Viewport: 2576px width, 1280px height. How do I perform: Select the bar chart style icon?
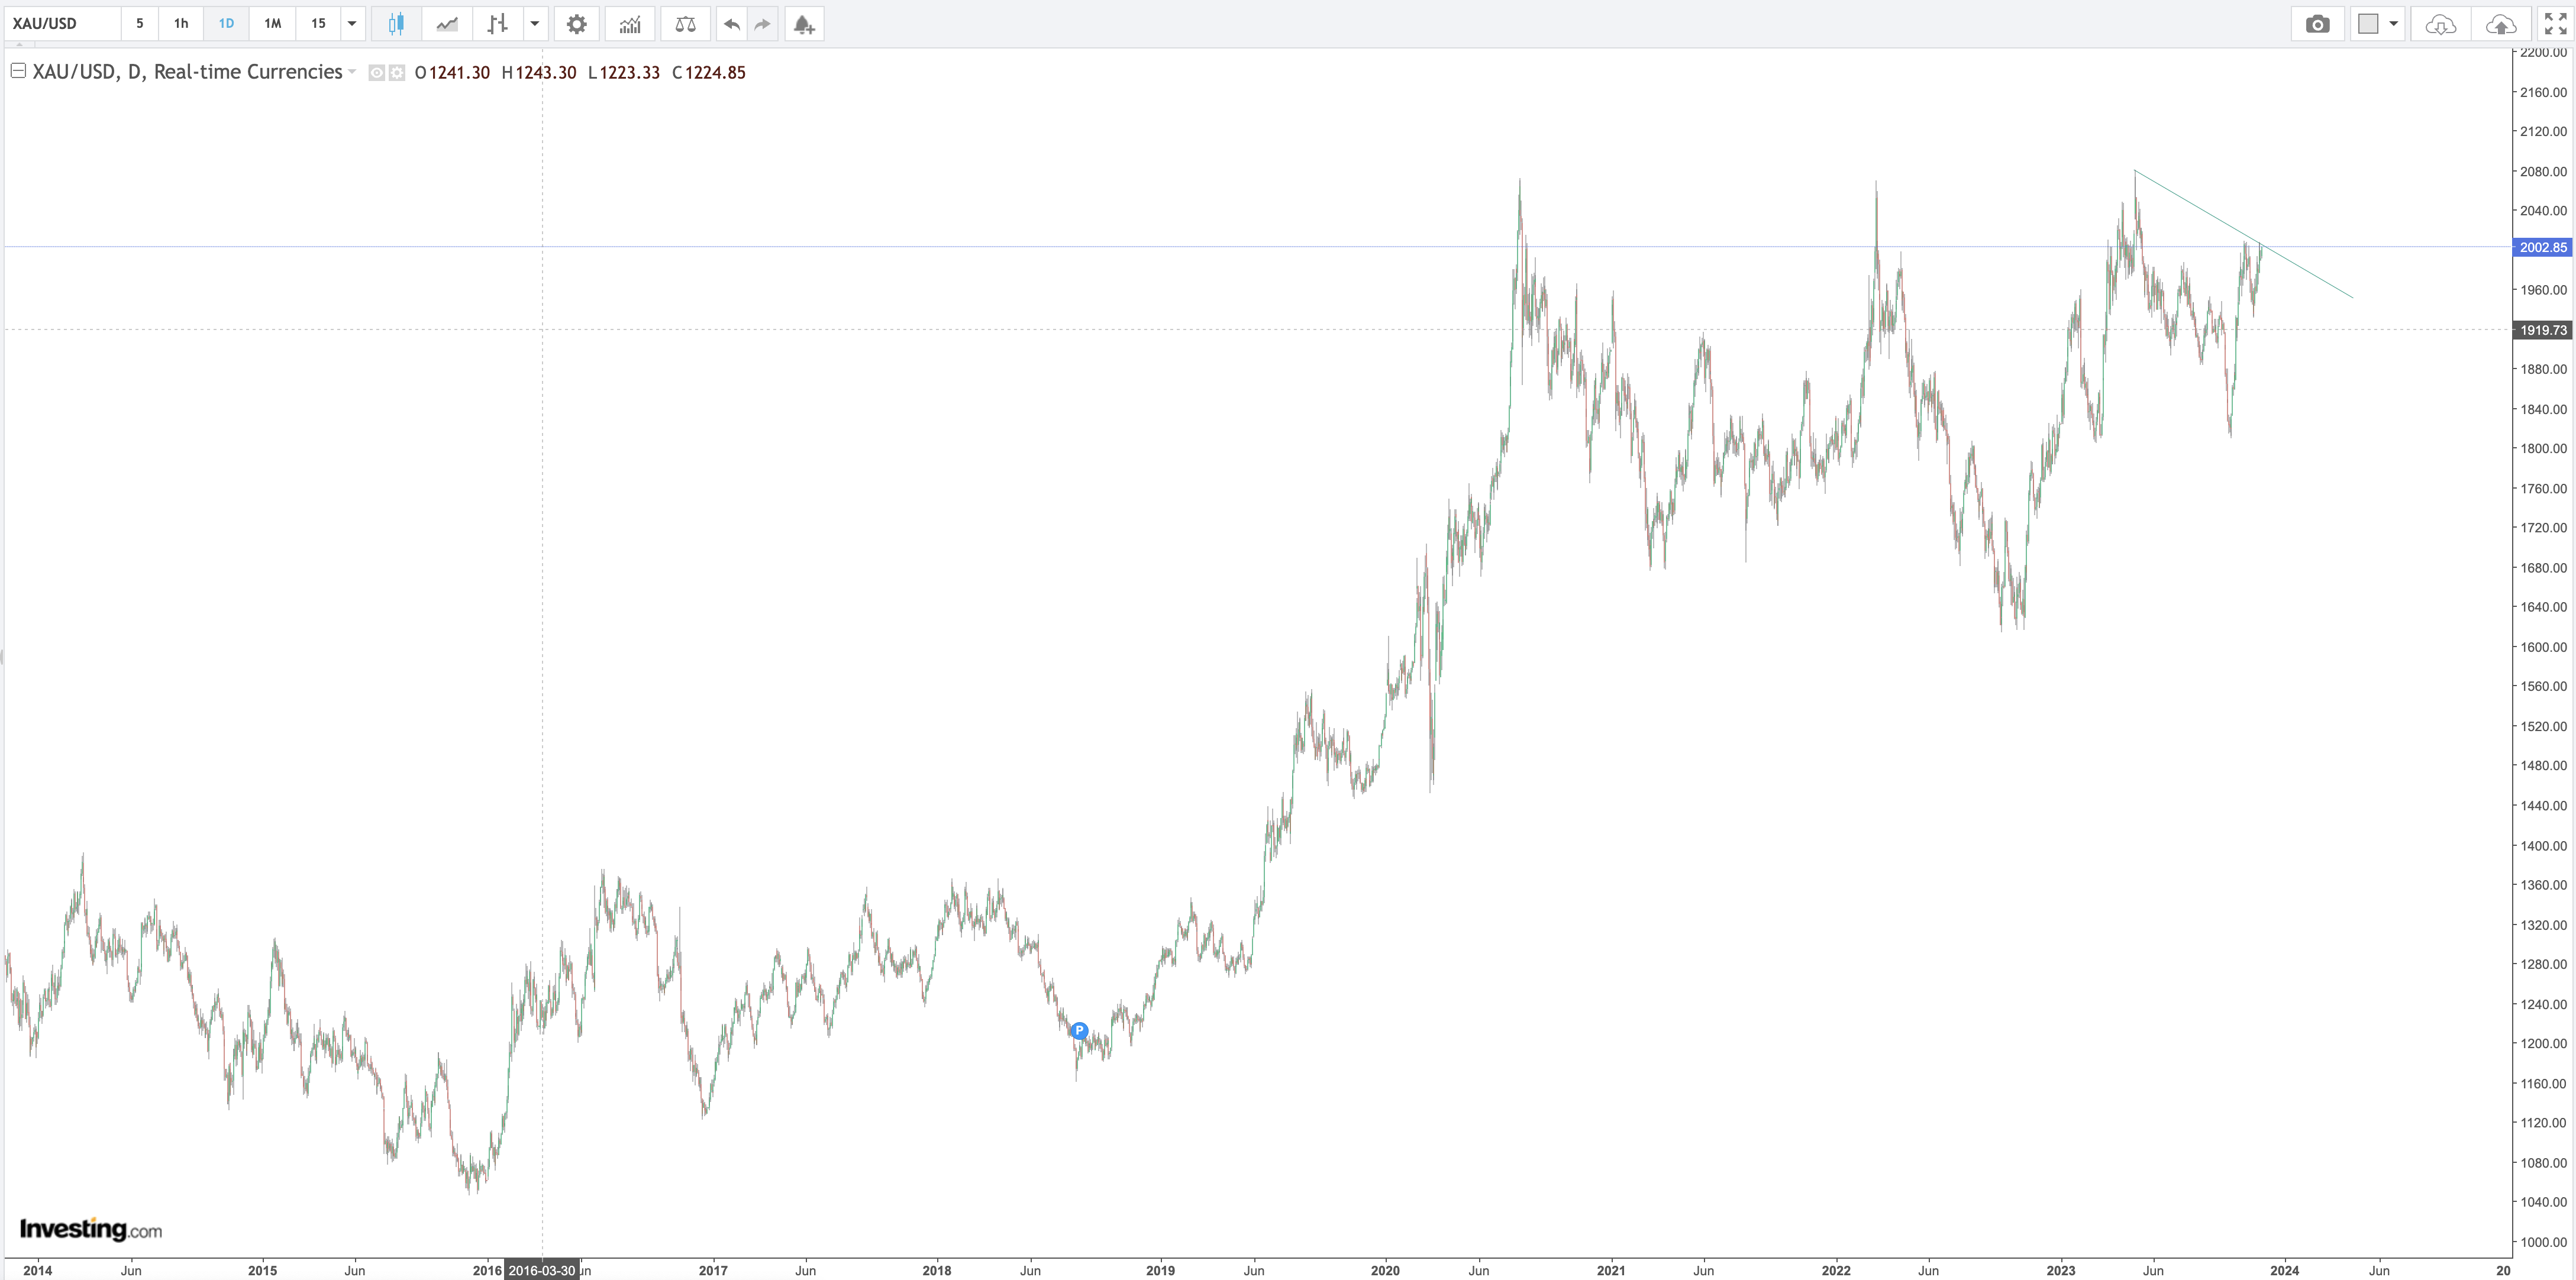(498, 24)
